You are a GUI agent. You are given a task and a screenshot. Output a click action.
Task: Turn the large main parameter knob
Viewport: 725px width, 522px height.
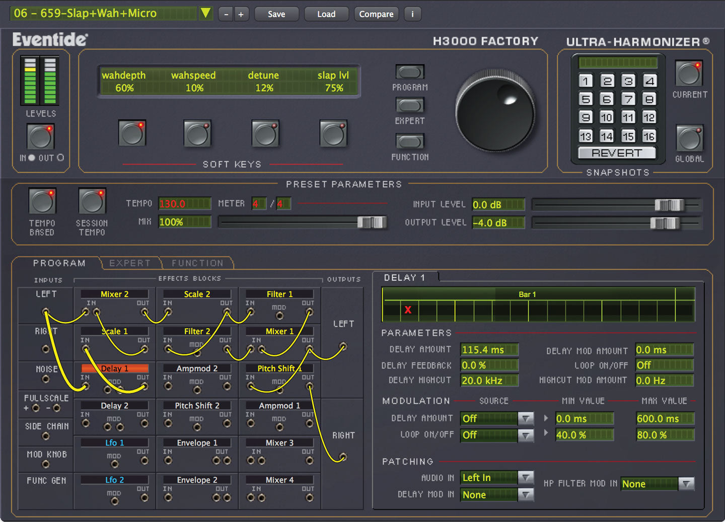[x=496, y=111]
